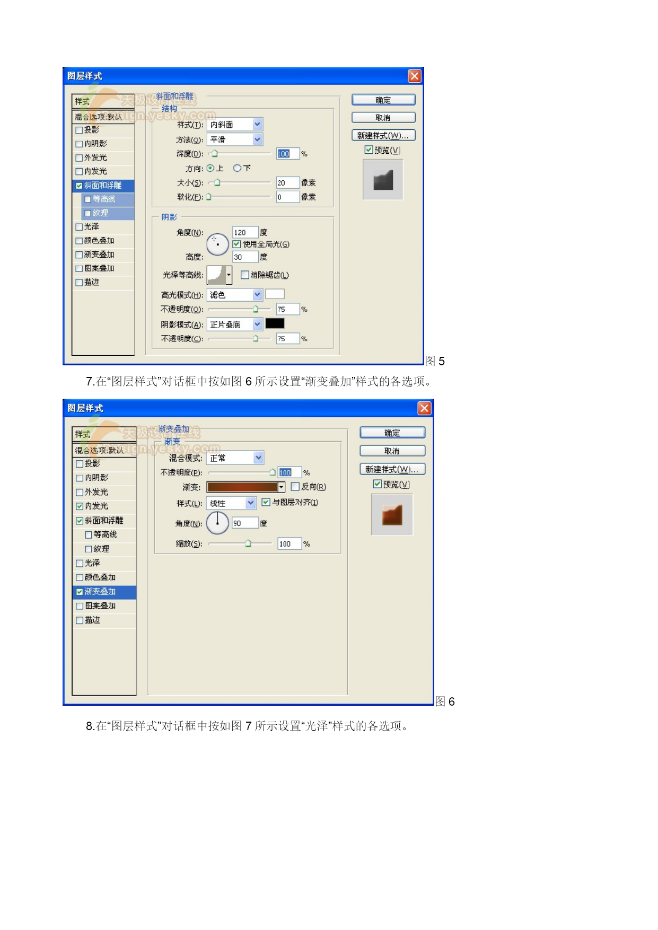658x930 pixels.
Task: Click the gray preview thumbnail in the 斜面和浮雕 dialog
Action: click(x=383, y=180)
